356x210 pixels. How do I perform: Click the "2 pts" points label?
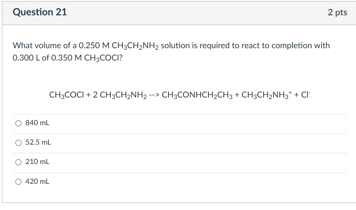pos(337,12)
